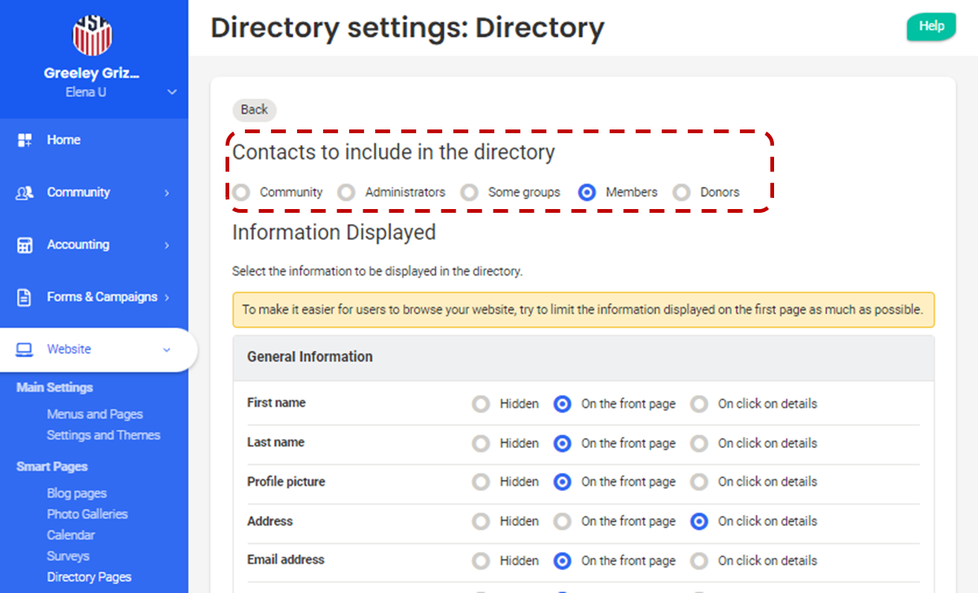Expand the Accounting submenu arrow

(167, 245)
